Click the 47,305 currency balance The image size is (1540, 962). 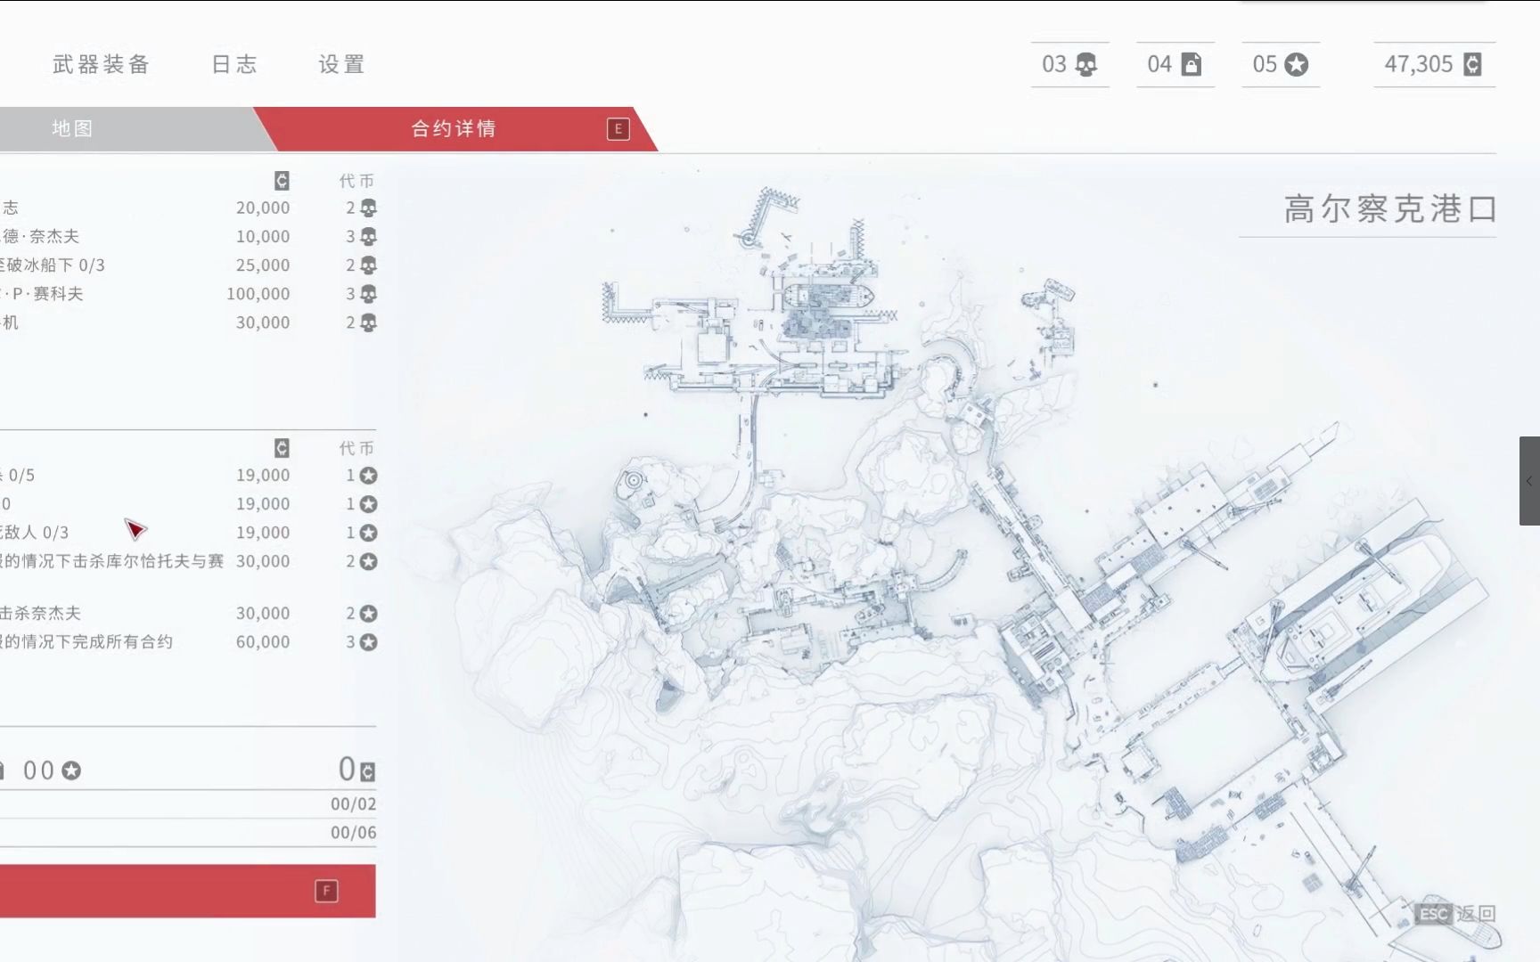tap(1418, 64)
